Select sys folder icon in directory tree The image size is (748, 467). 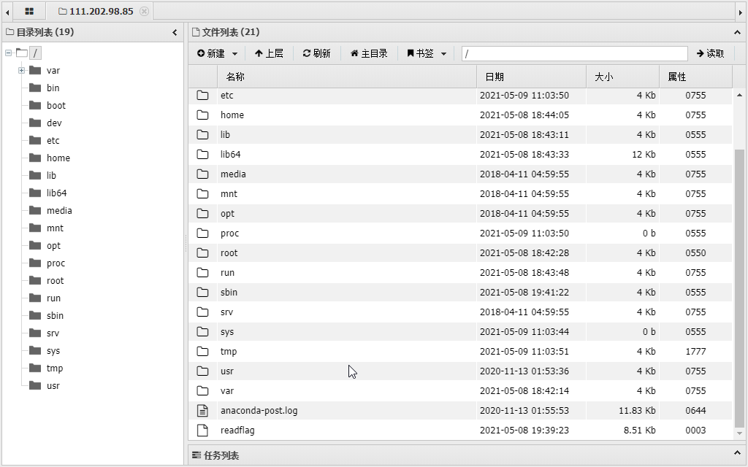(35, 351)
